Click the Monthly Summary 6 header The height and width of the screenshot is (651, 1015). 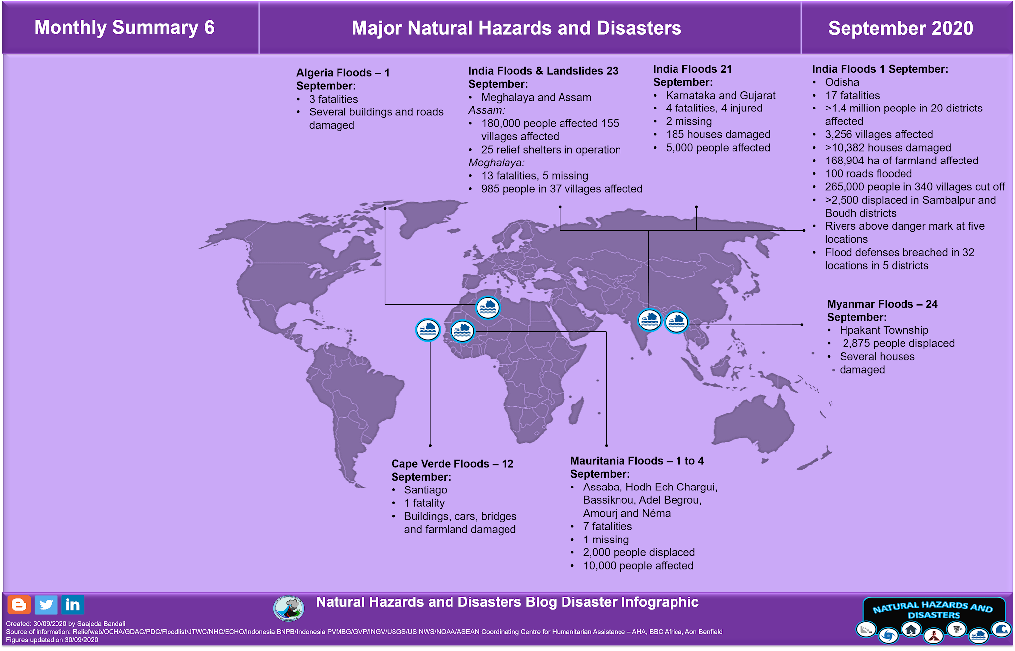click(124, 28)
